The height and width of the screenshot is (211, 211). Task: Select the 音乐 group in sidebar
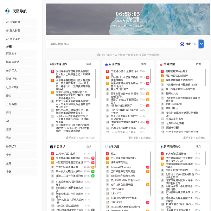click(x=21, y=155)
